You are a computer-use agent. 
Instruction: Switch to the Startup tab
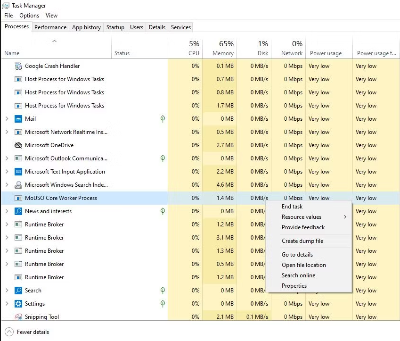(115, 27)
